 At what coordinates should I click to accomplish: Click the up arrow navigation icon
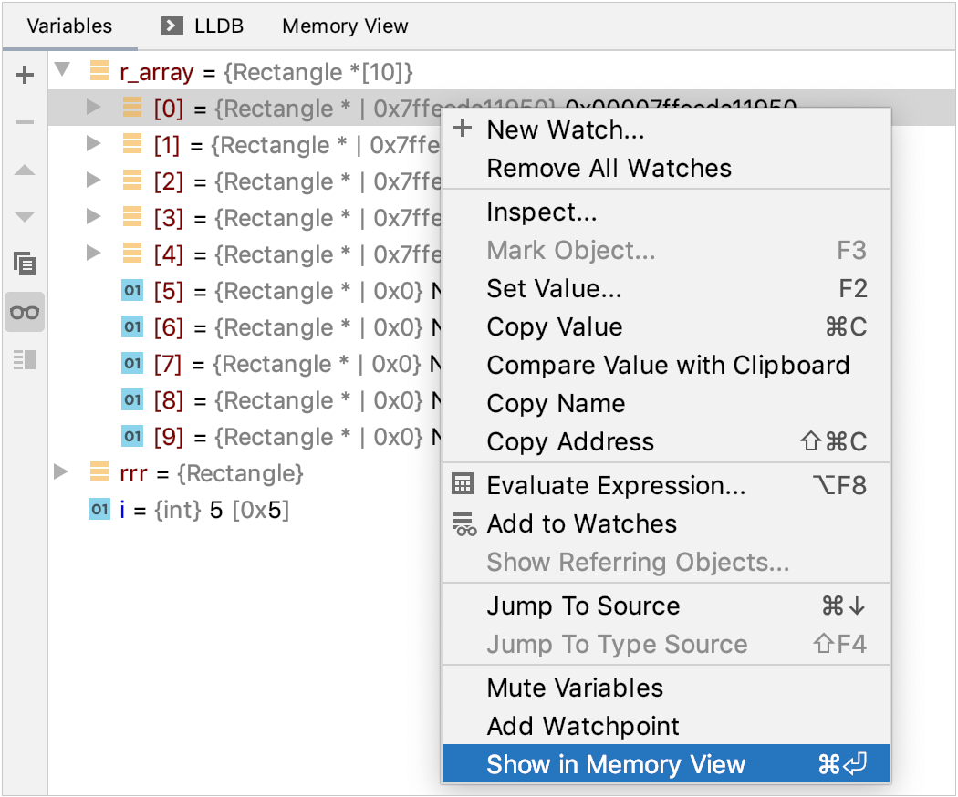point(25,169)
